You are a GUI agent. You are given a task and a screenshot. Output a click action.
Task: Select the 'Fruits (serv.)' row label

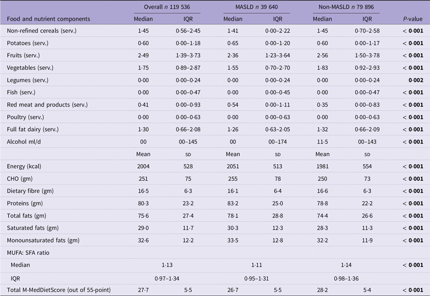coord(23,55)
